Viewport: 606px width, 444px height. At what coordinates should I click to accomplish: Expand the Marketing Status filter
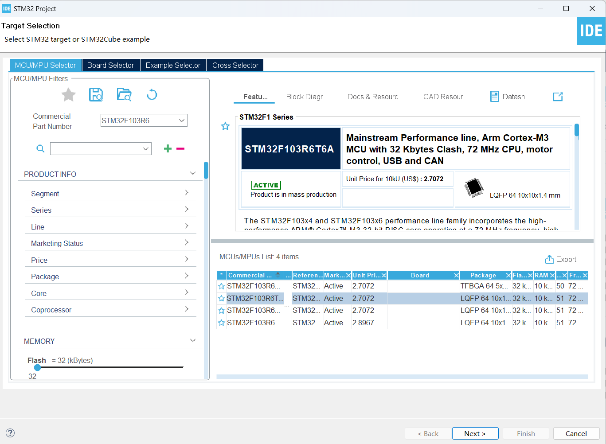click(x=187, y=242)
